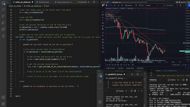190x107 pixels.
Task: Maximize the yayaBot12 terminal panel using the chevron
Action: click(139, 91)
